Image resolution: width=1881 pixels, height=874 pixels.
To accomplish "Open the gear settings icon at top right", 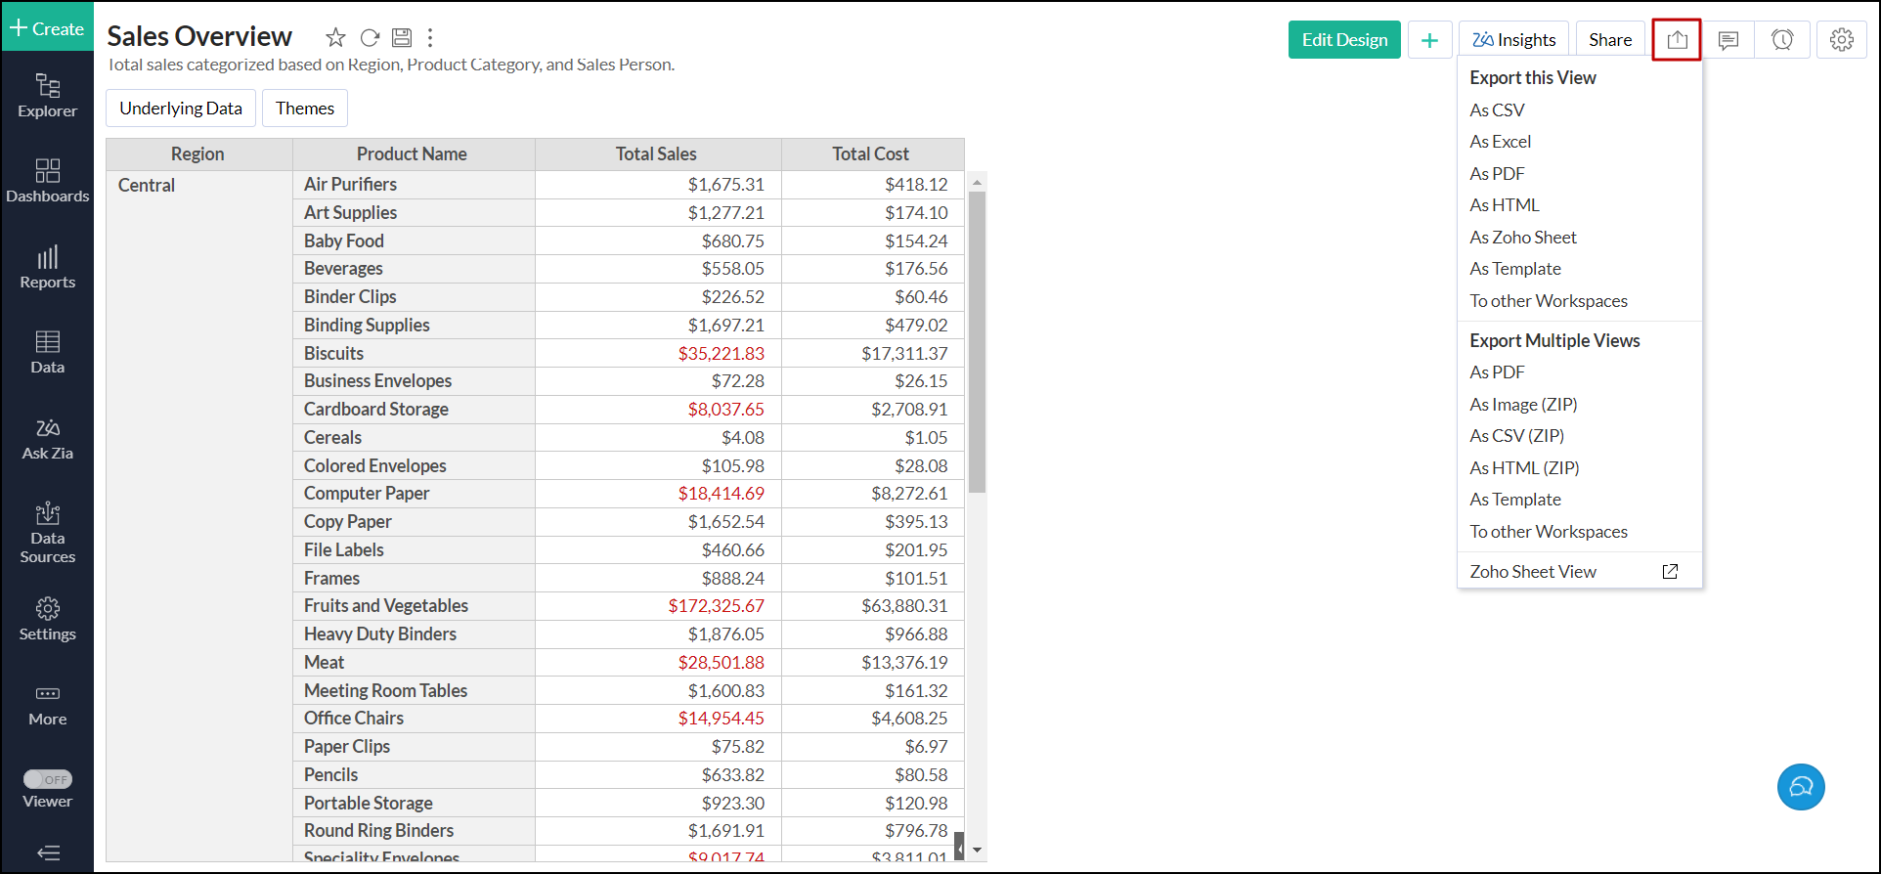I will (1842, 40).
